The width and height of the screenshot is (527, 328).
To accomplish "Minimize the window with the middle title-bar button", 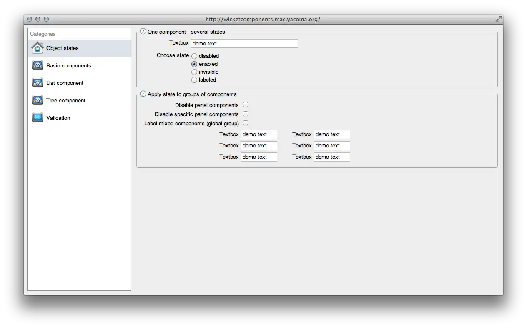I will [x=38, y=19].
